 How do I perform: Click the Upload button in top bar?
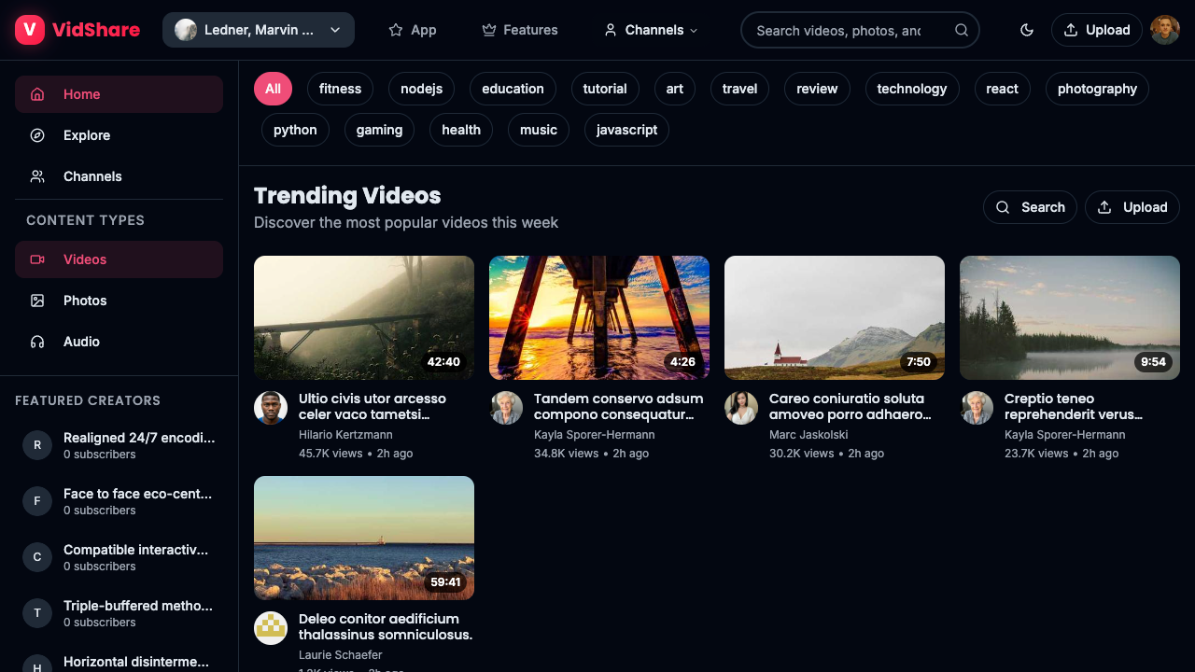coord(1097,30)
